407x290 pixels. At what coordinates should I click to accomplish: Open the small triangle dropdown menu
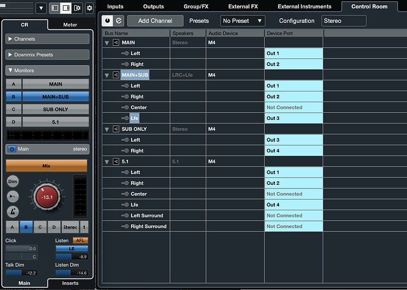[41, 8]
